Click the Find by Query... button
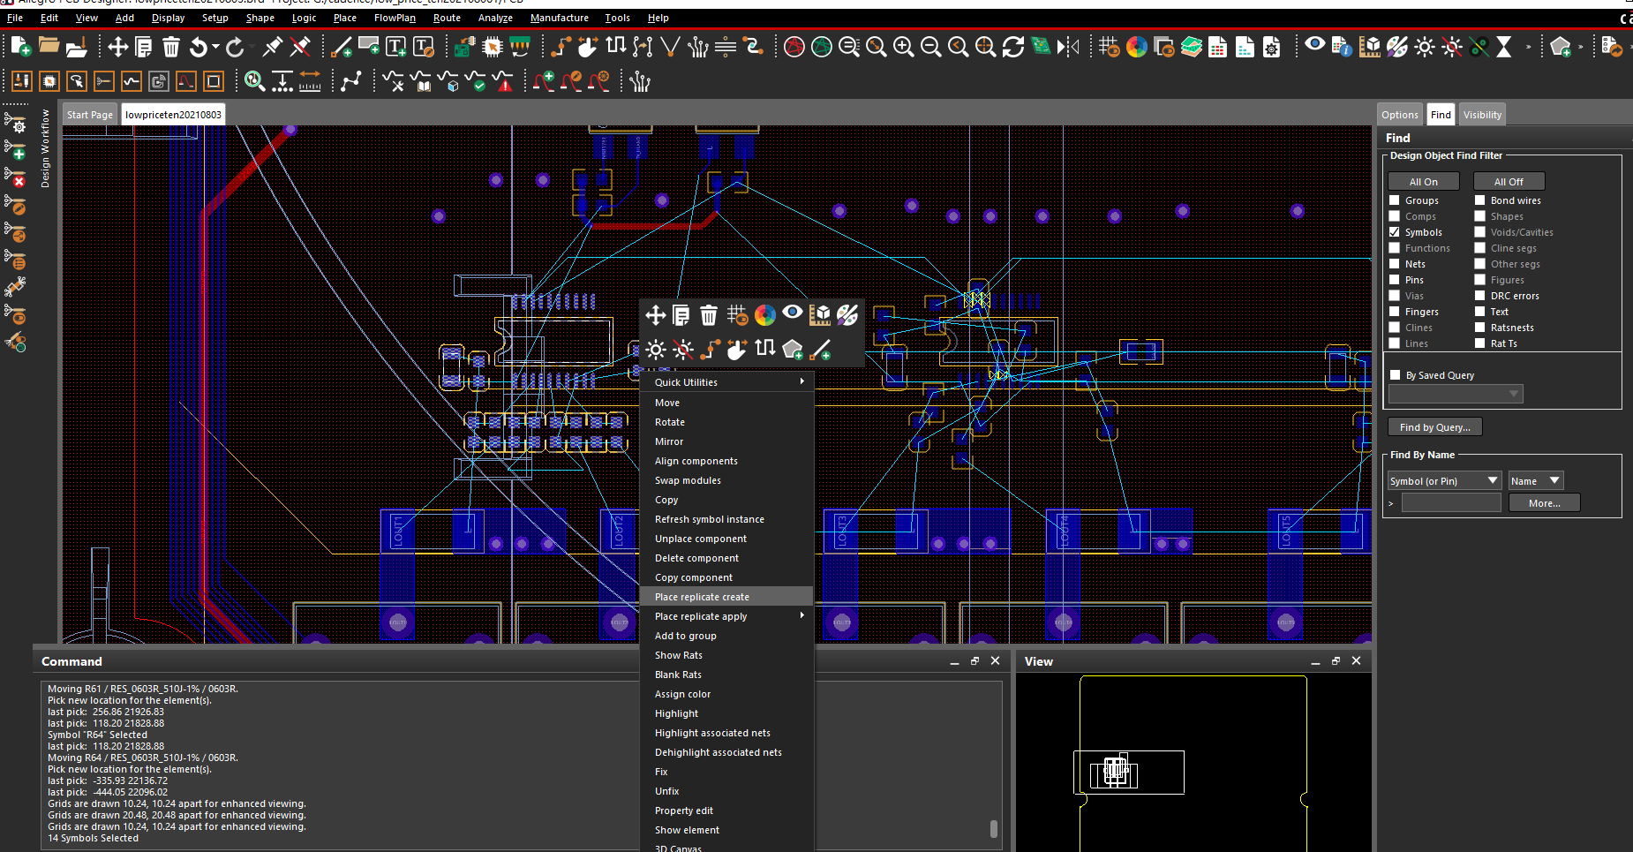This screenshot has height=852, width=1633. tap(1434, 427)
